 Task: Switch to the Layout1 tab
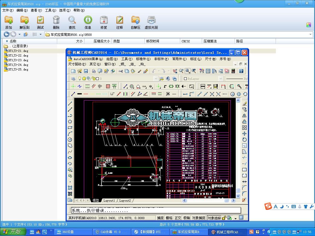pyautogui.click(x=109, y=200)
